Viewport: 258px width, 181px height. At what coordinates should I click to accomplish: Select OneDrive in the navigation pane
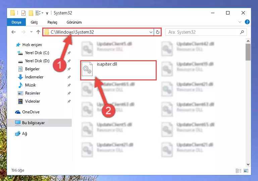pos(31,112)
